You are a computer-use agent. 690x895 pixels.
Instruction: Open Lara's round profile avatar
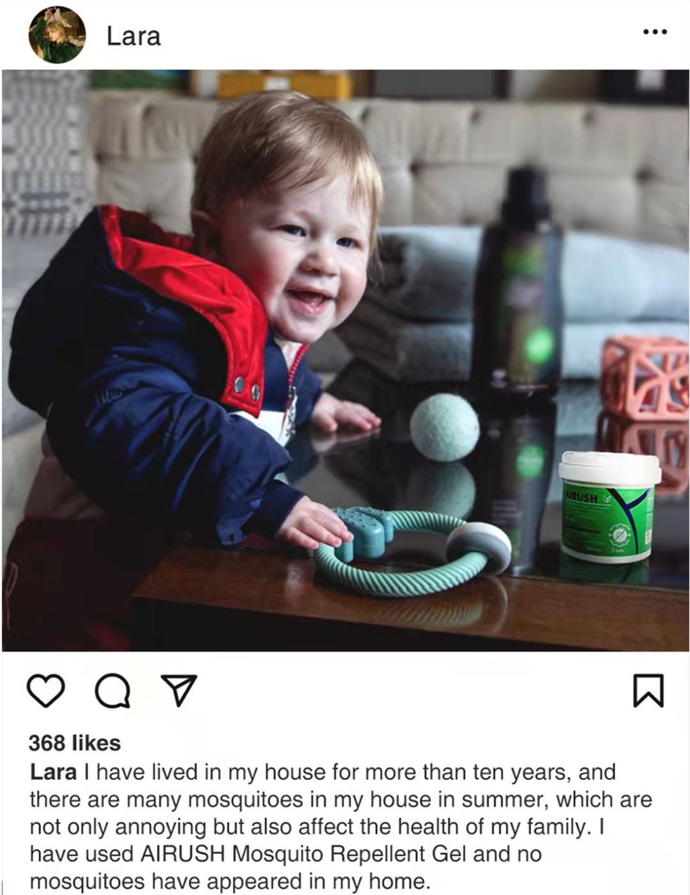57,34
